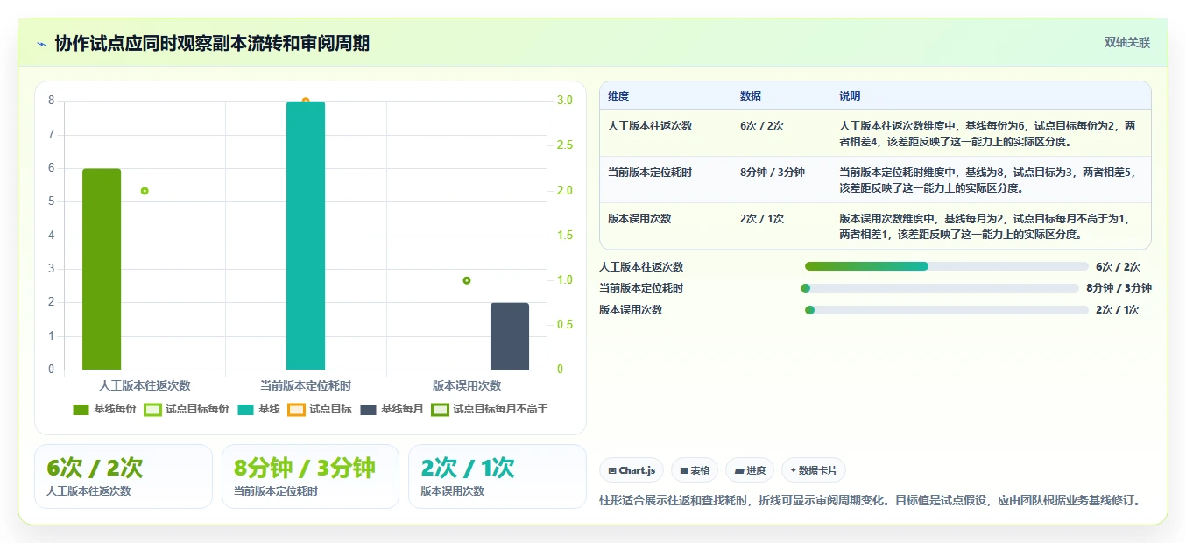Open the 数据卡片 chip
Image resolution: width=1186 pixels, height=543 pixels.
pos(813,470)
